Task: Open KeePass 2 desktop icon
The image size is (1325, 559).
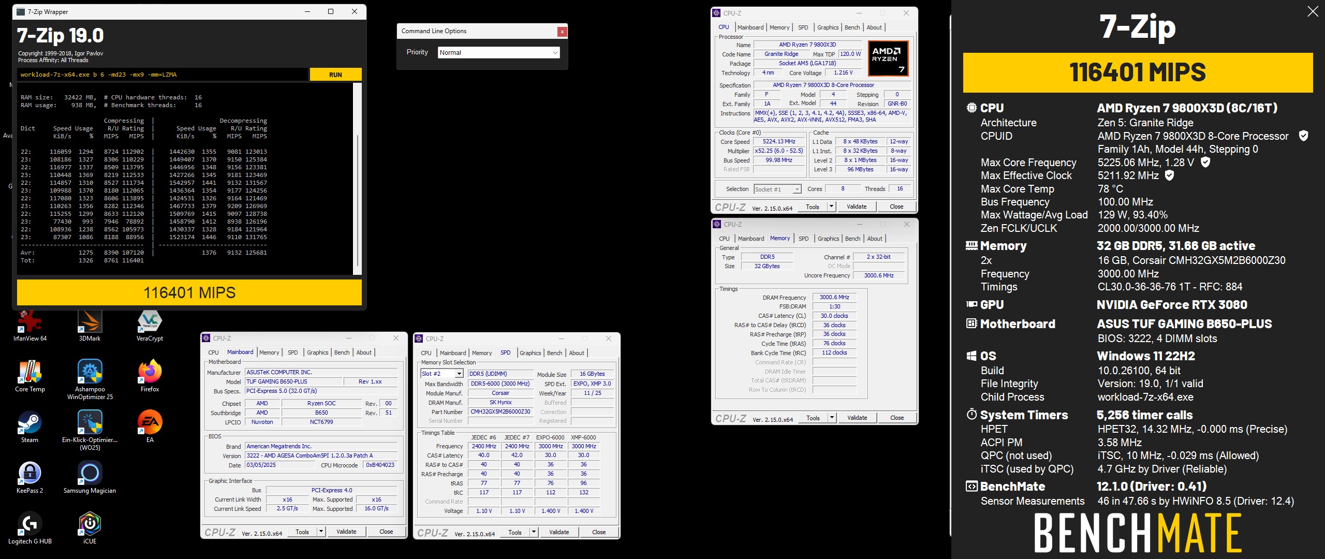Action: pyautogui.click(x=30, y=477)
